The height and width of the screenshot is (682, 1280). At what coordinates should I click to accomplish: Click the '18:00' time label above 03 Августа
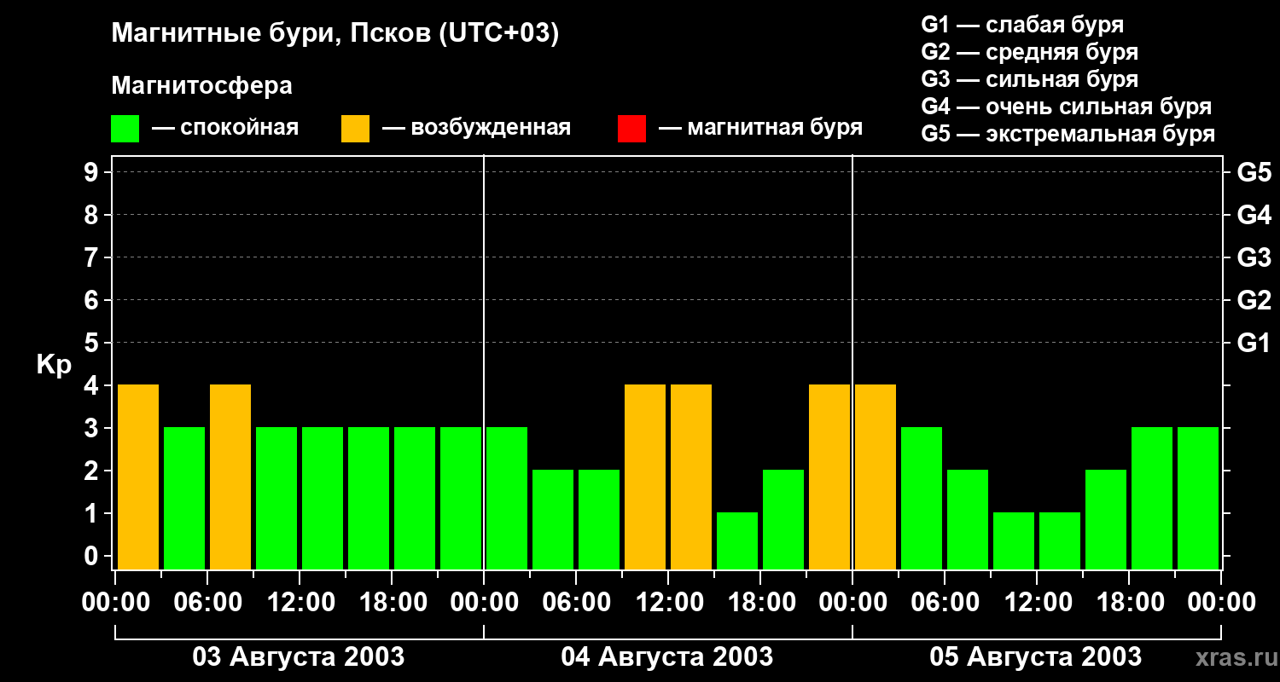392,602
